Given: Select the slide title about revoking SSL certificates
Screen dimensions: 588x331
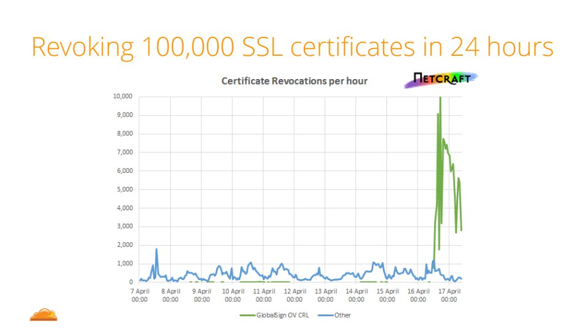Looking at the screenshot, I should pyautogui.click(x=292, y=47).
